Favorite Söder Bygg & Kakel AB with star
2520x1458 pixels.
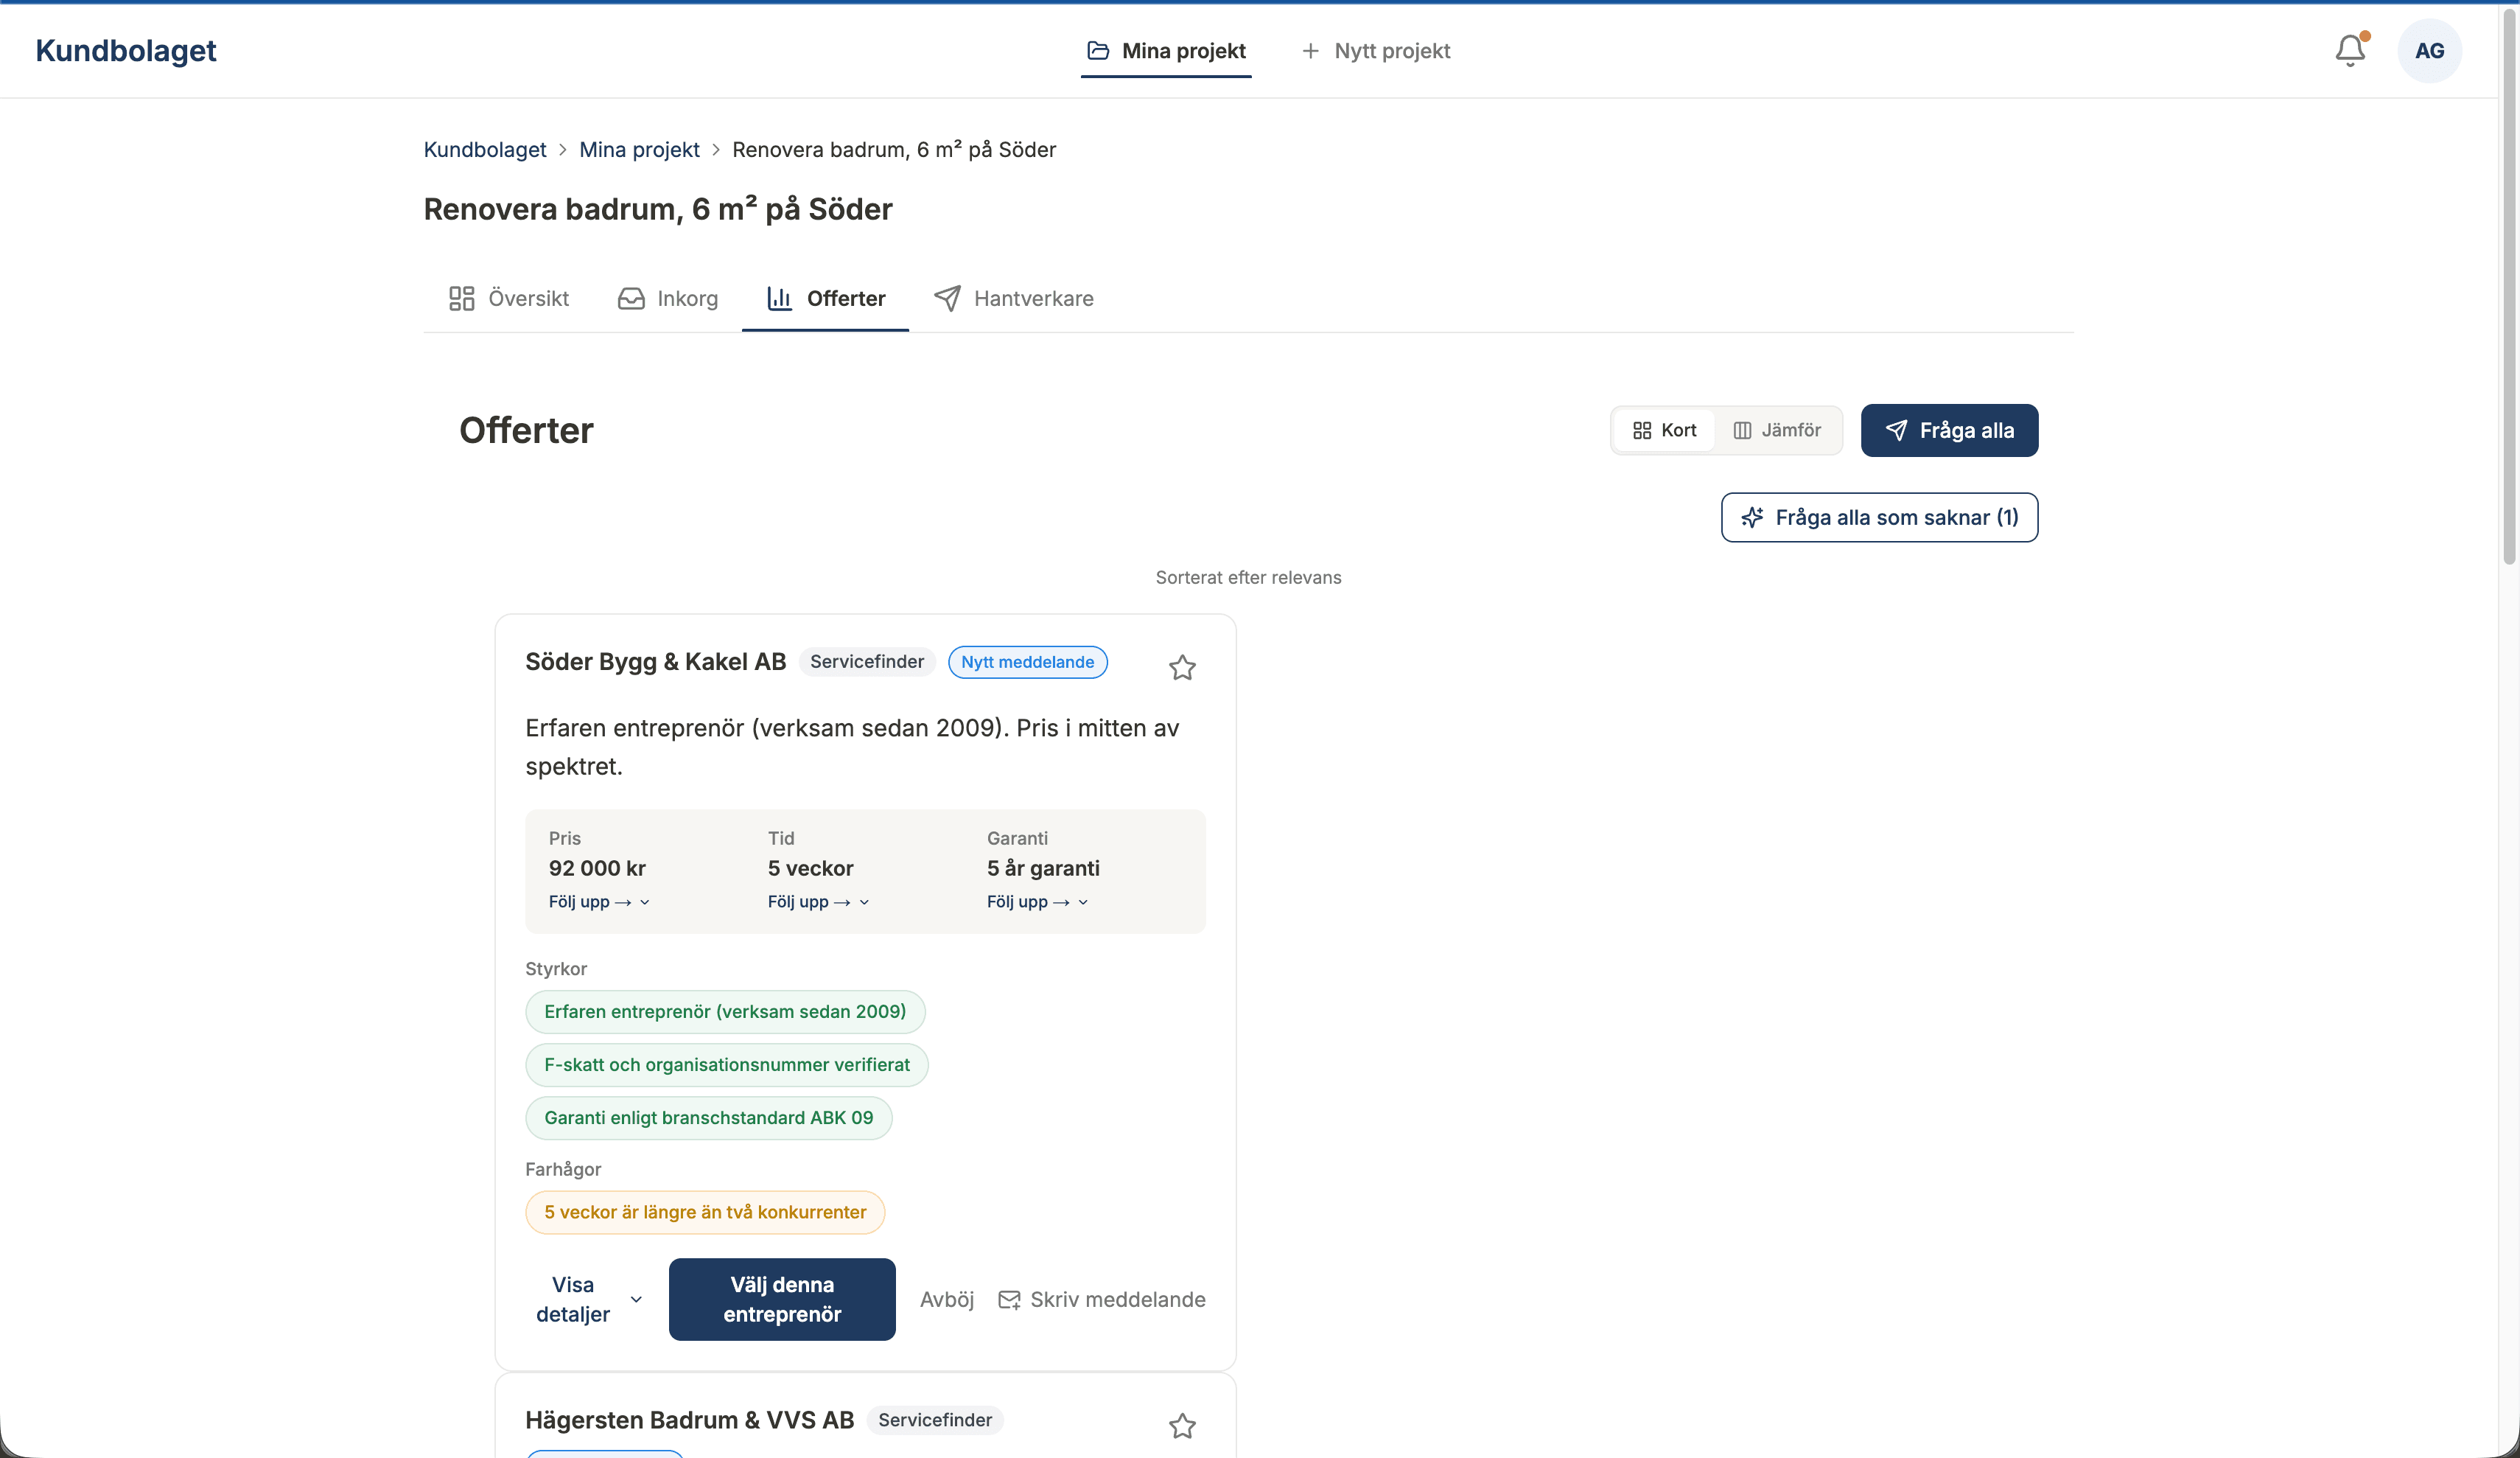coord(1182,668)
